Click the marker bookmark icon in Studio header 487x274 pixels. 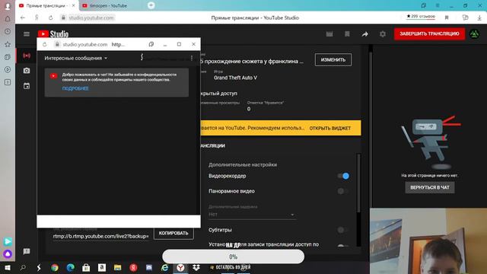(x=347, y=33)
